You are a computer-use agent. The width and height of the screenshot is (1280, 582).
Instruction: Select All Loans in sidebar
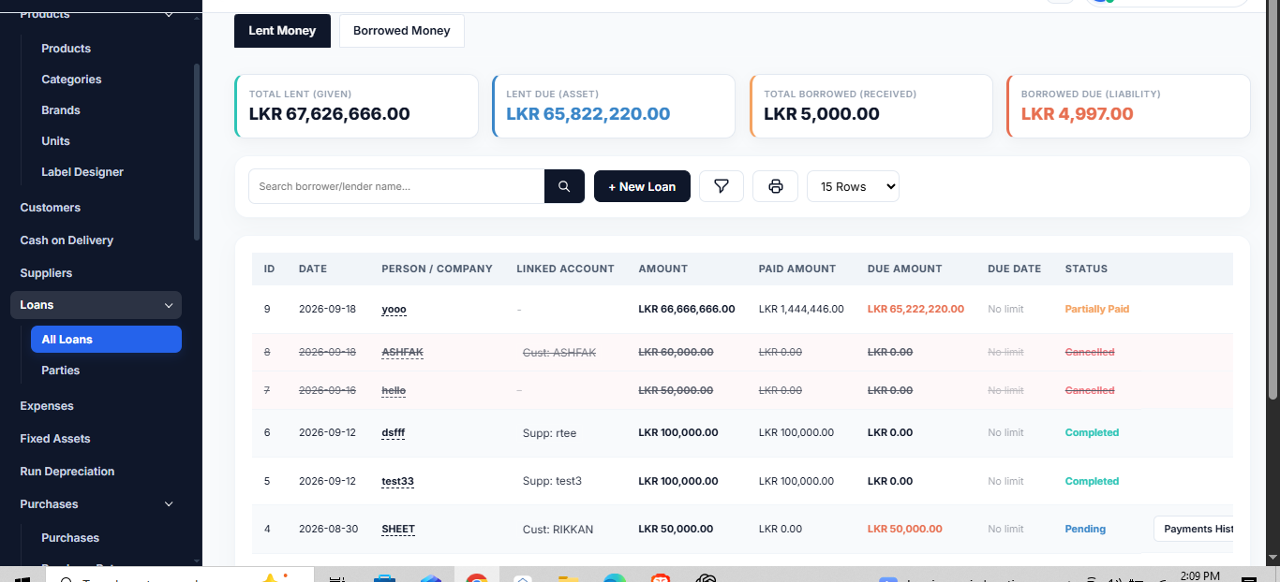point(106,340)
